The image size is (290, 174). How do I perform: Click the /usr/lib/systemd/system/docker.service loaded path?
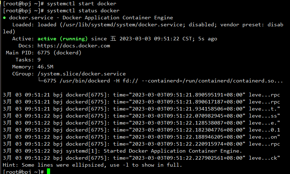click(123, 25)
